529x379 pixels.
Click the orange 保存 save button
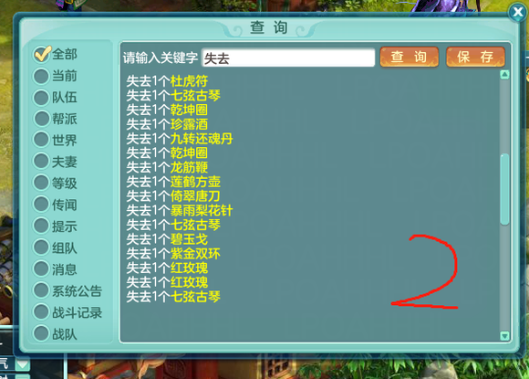click(475, 57)
